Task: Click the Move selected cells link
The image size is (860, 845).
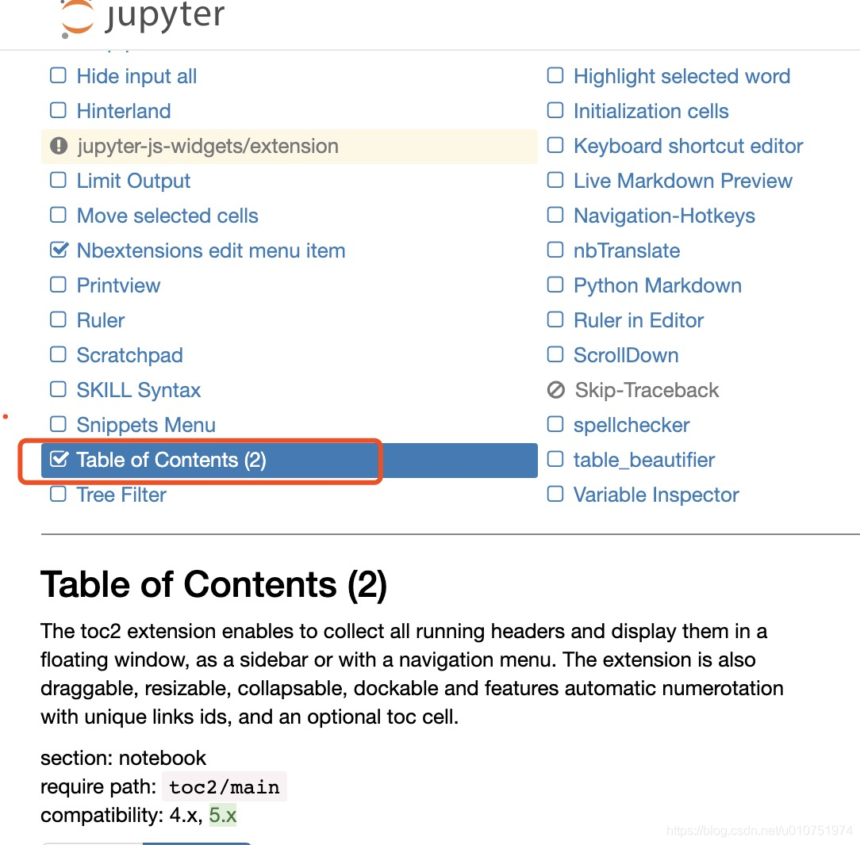Action: pos(167,216)
